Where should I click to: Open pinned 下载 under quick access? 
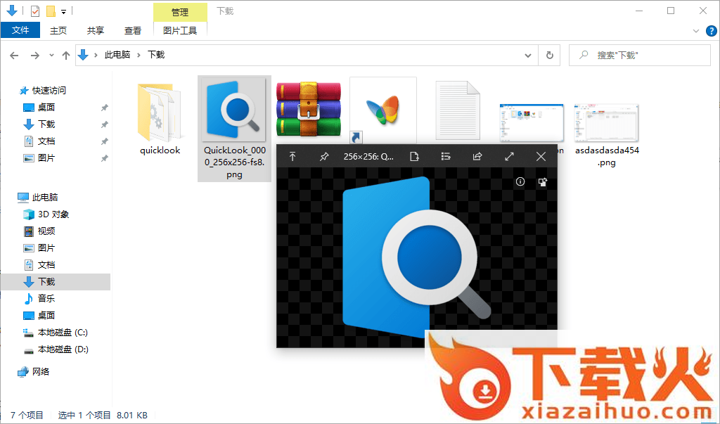[x=39, y=124]
